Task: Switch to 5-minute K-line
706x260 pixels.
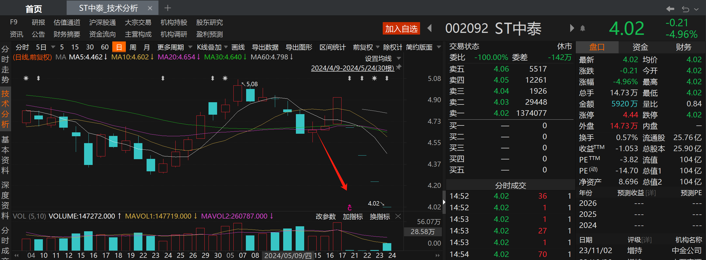Action: pyautogui.click(x=62, y=47)
